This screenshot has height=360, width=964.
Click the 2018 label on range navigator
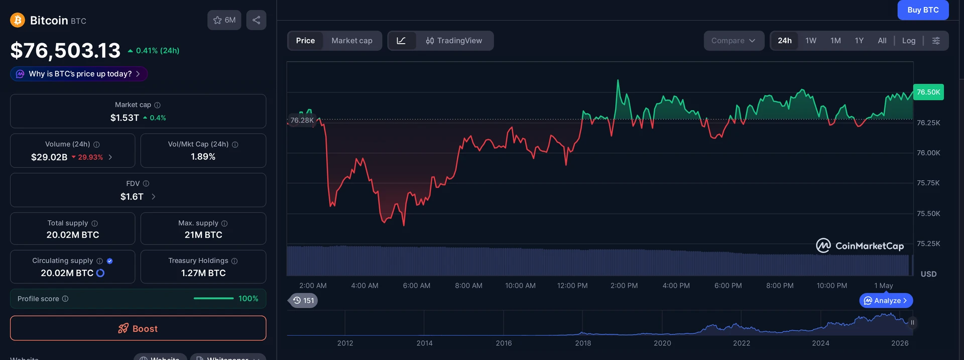(583, 343)
